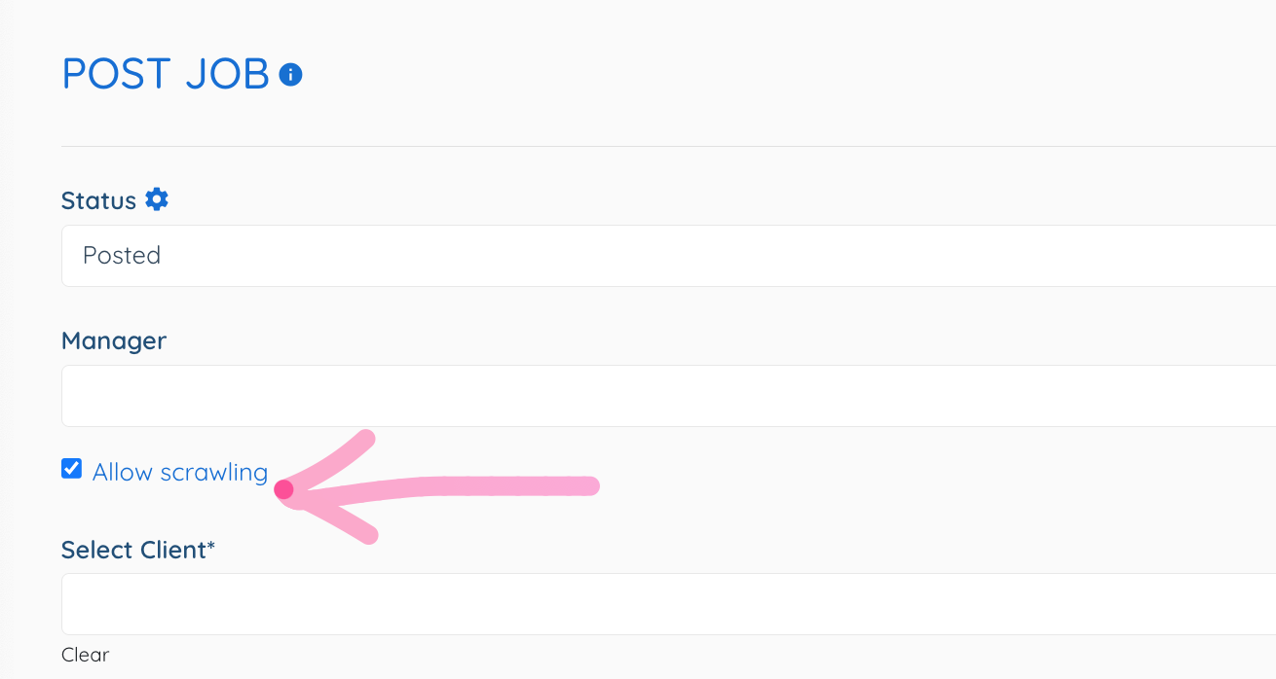Image resolution: width=1276 pixels, height=679 pixels.
Task: Reset the client selection with Clear
Action: 85,655
